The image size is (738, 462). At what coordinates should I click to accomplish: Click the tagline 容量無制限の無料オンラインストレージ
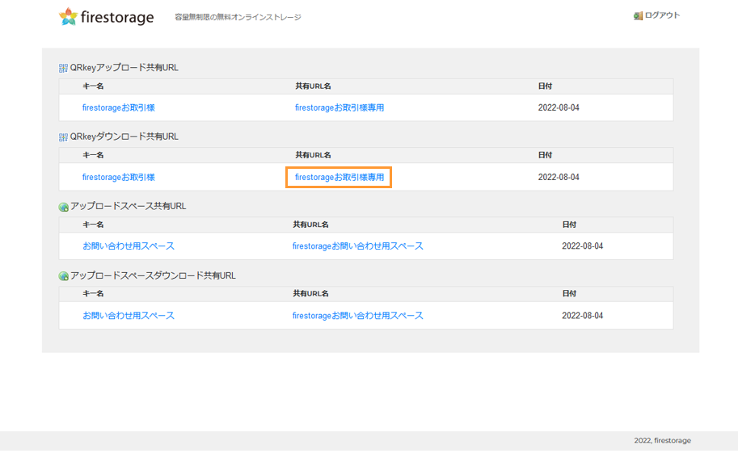(238, 18)
